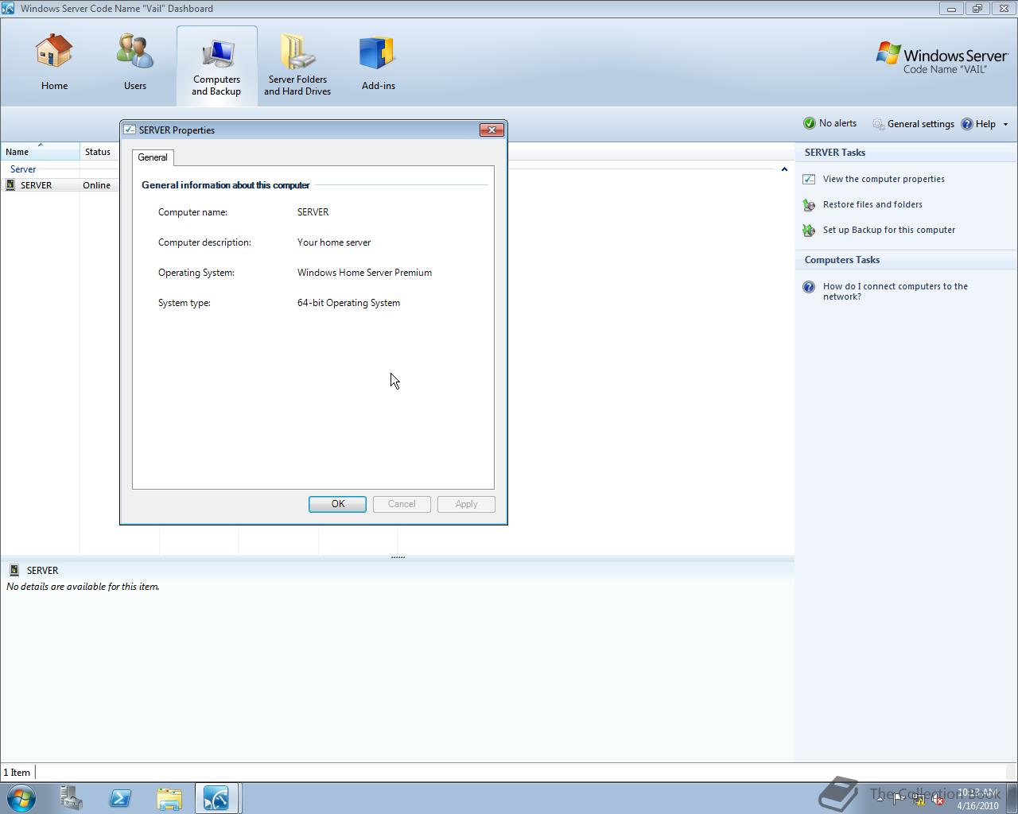Screen dimensions: 1018x814
Task: Open PowerShell from the taskbar
Action: tap(120, 797)
